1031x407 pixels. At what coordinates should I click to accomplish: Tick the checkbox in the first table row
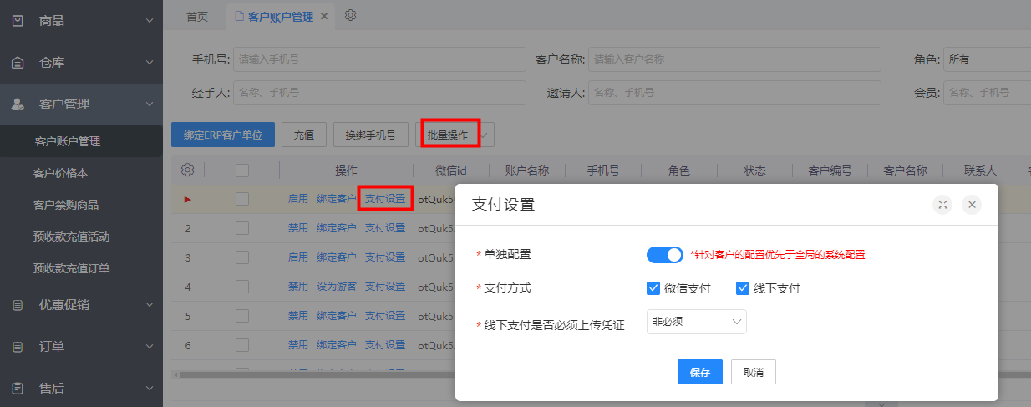242,199
